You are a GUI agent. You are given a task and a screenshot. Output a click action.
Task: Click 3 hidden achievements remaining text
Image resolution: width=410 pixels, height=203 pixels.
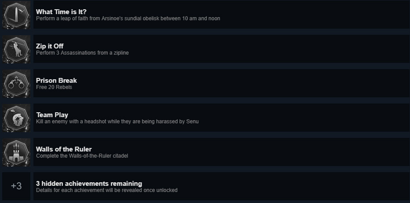89,184
